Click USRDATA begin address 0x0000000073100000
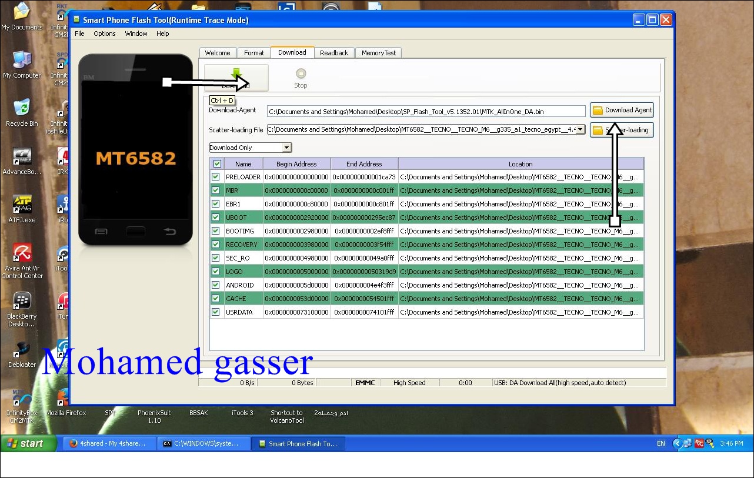 (x=296, y=312)
